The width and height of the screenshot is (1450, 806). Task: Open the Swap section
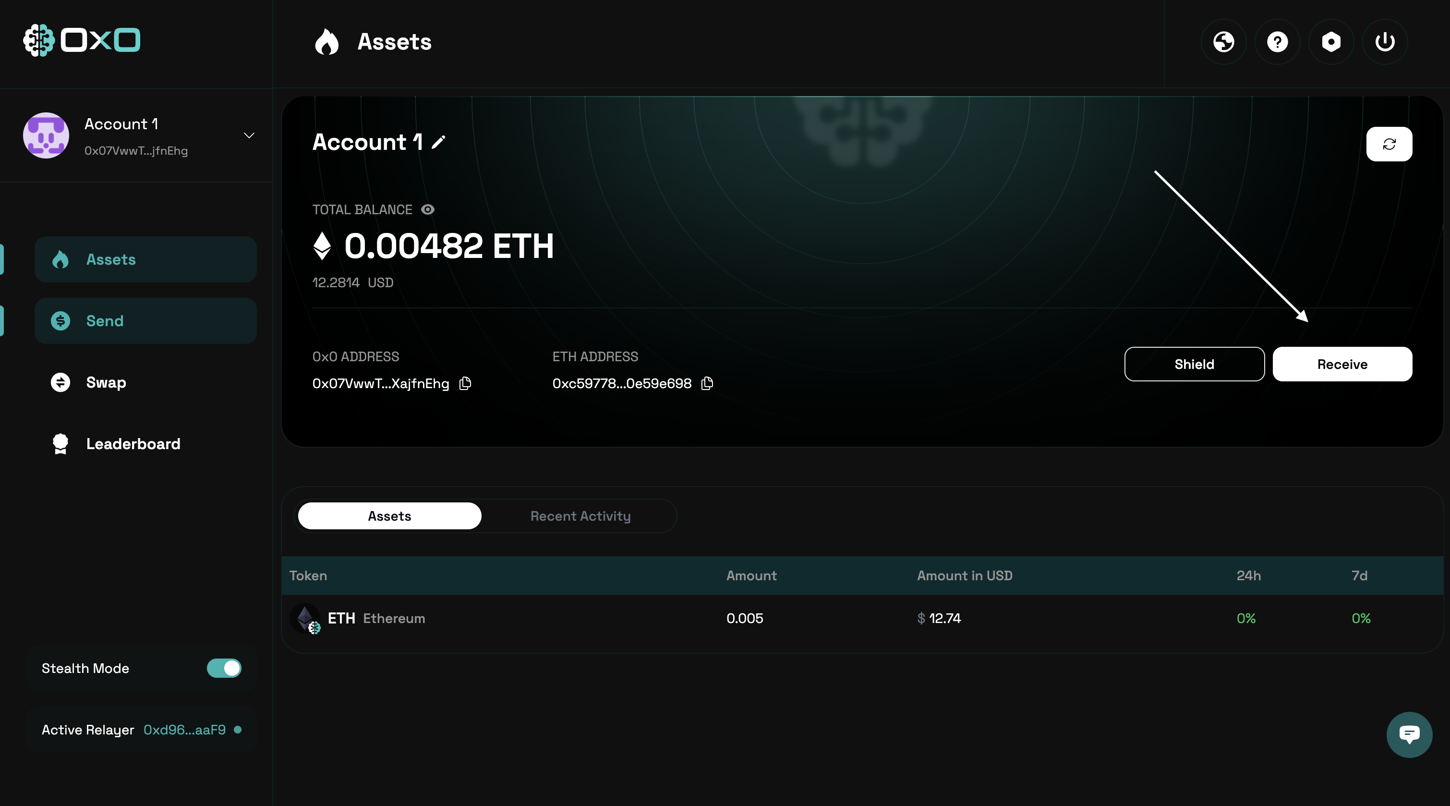[106, 382]
